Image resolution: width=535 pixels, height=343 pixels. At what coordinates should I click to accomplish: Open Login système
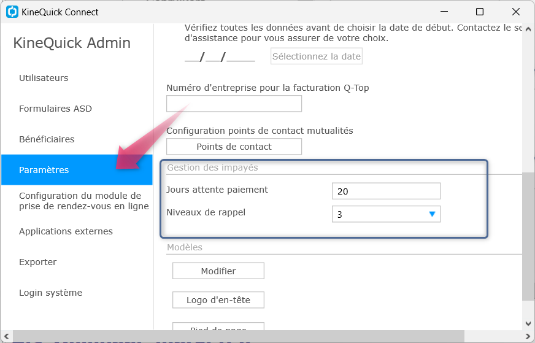(x=50, y=293)
